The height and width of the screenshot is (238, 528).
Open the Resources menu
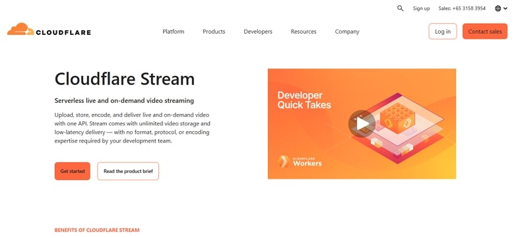point(304,32)
